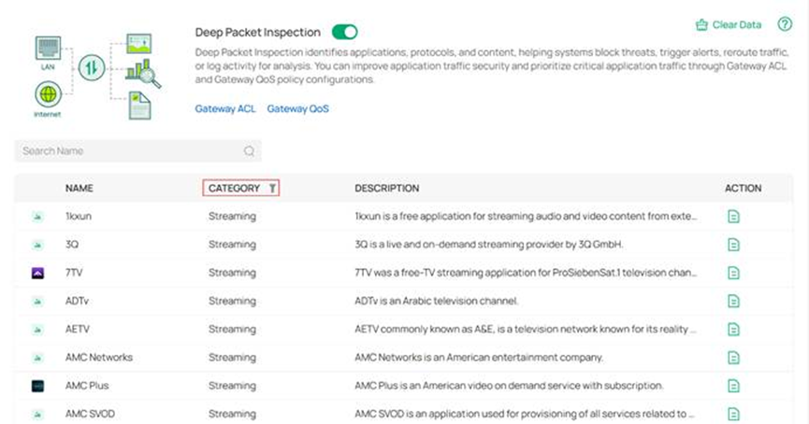Select the name 1kxun
Image resolution: width=809 pixels, height=424 pixels.
(79, 217)
